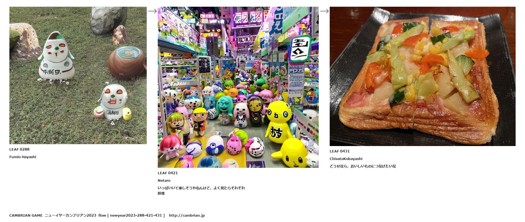Open the colorful toy shop image

238,87
